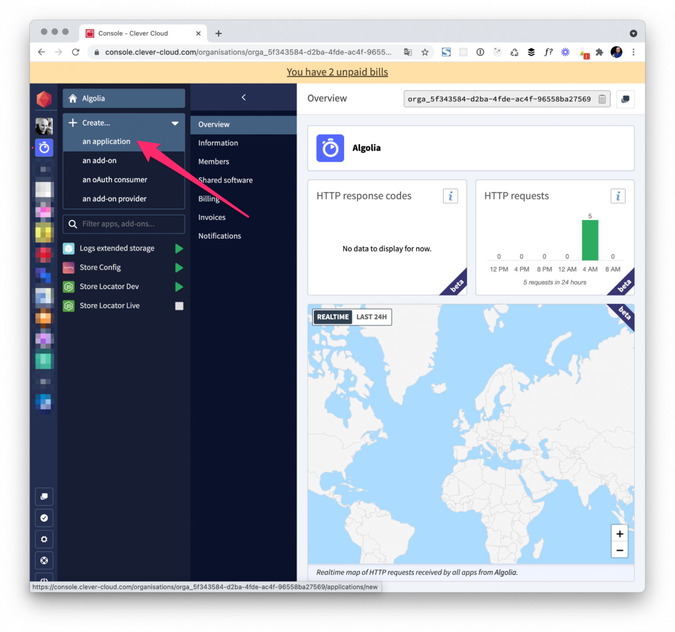Reload the browser page

coord(76,52)
